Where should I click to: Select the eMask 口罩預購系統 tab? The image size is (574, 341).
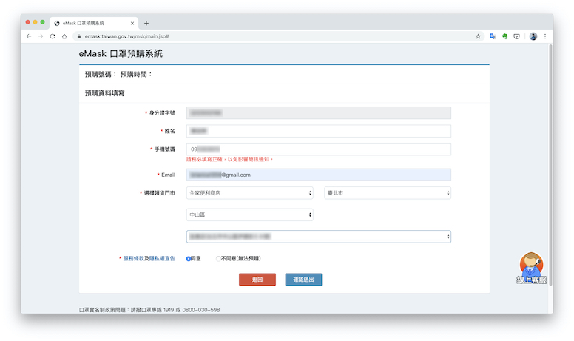click(94, 23)
